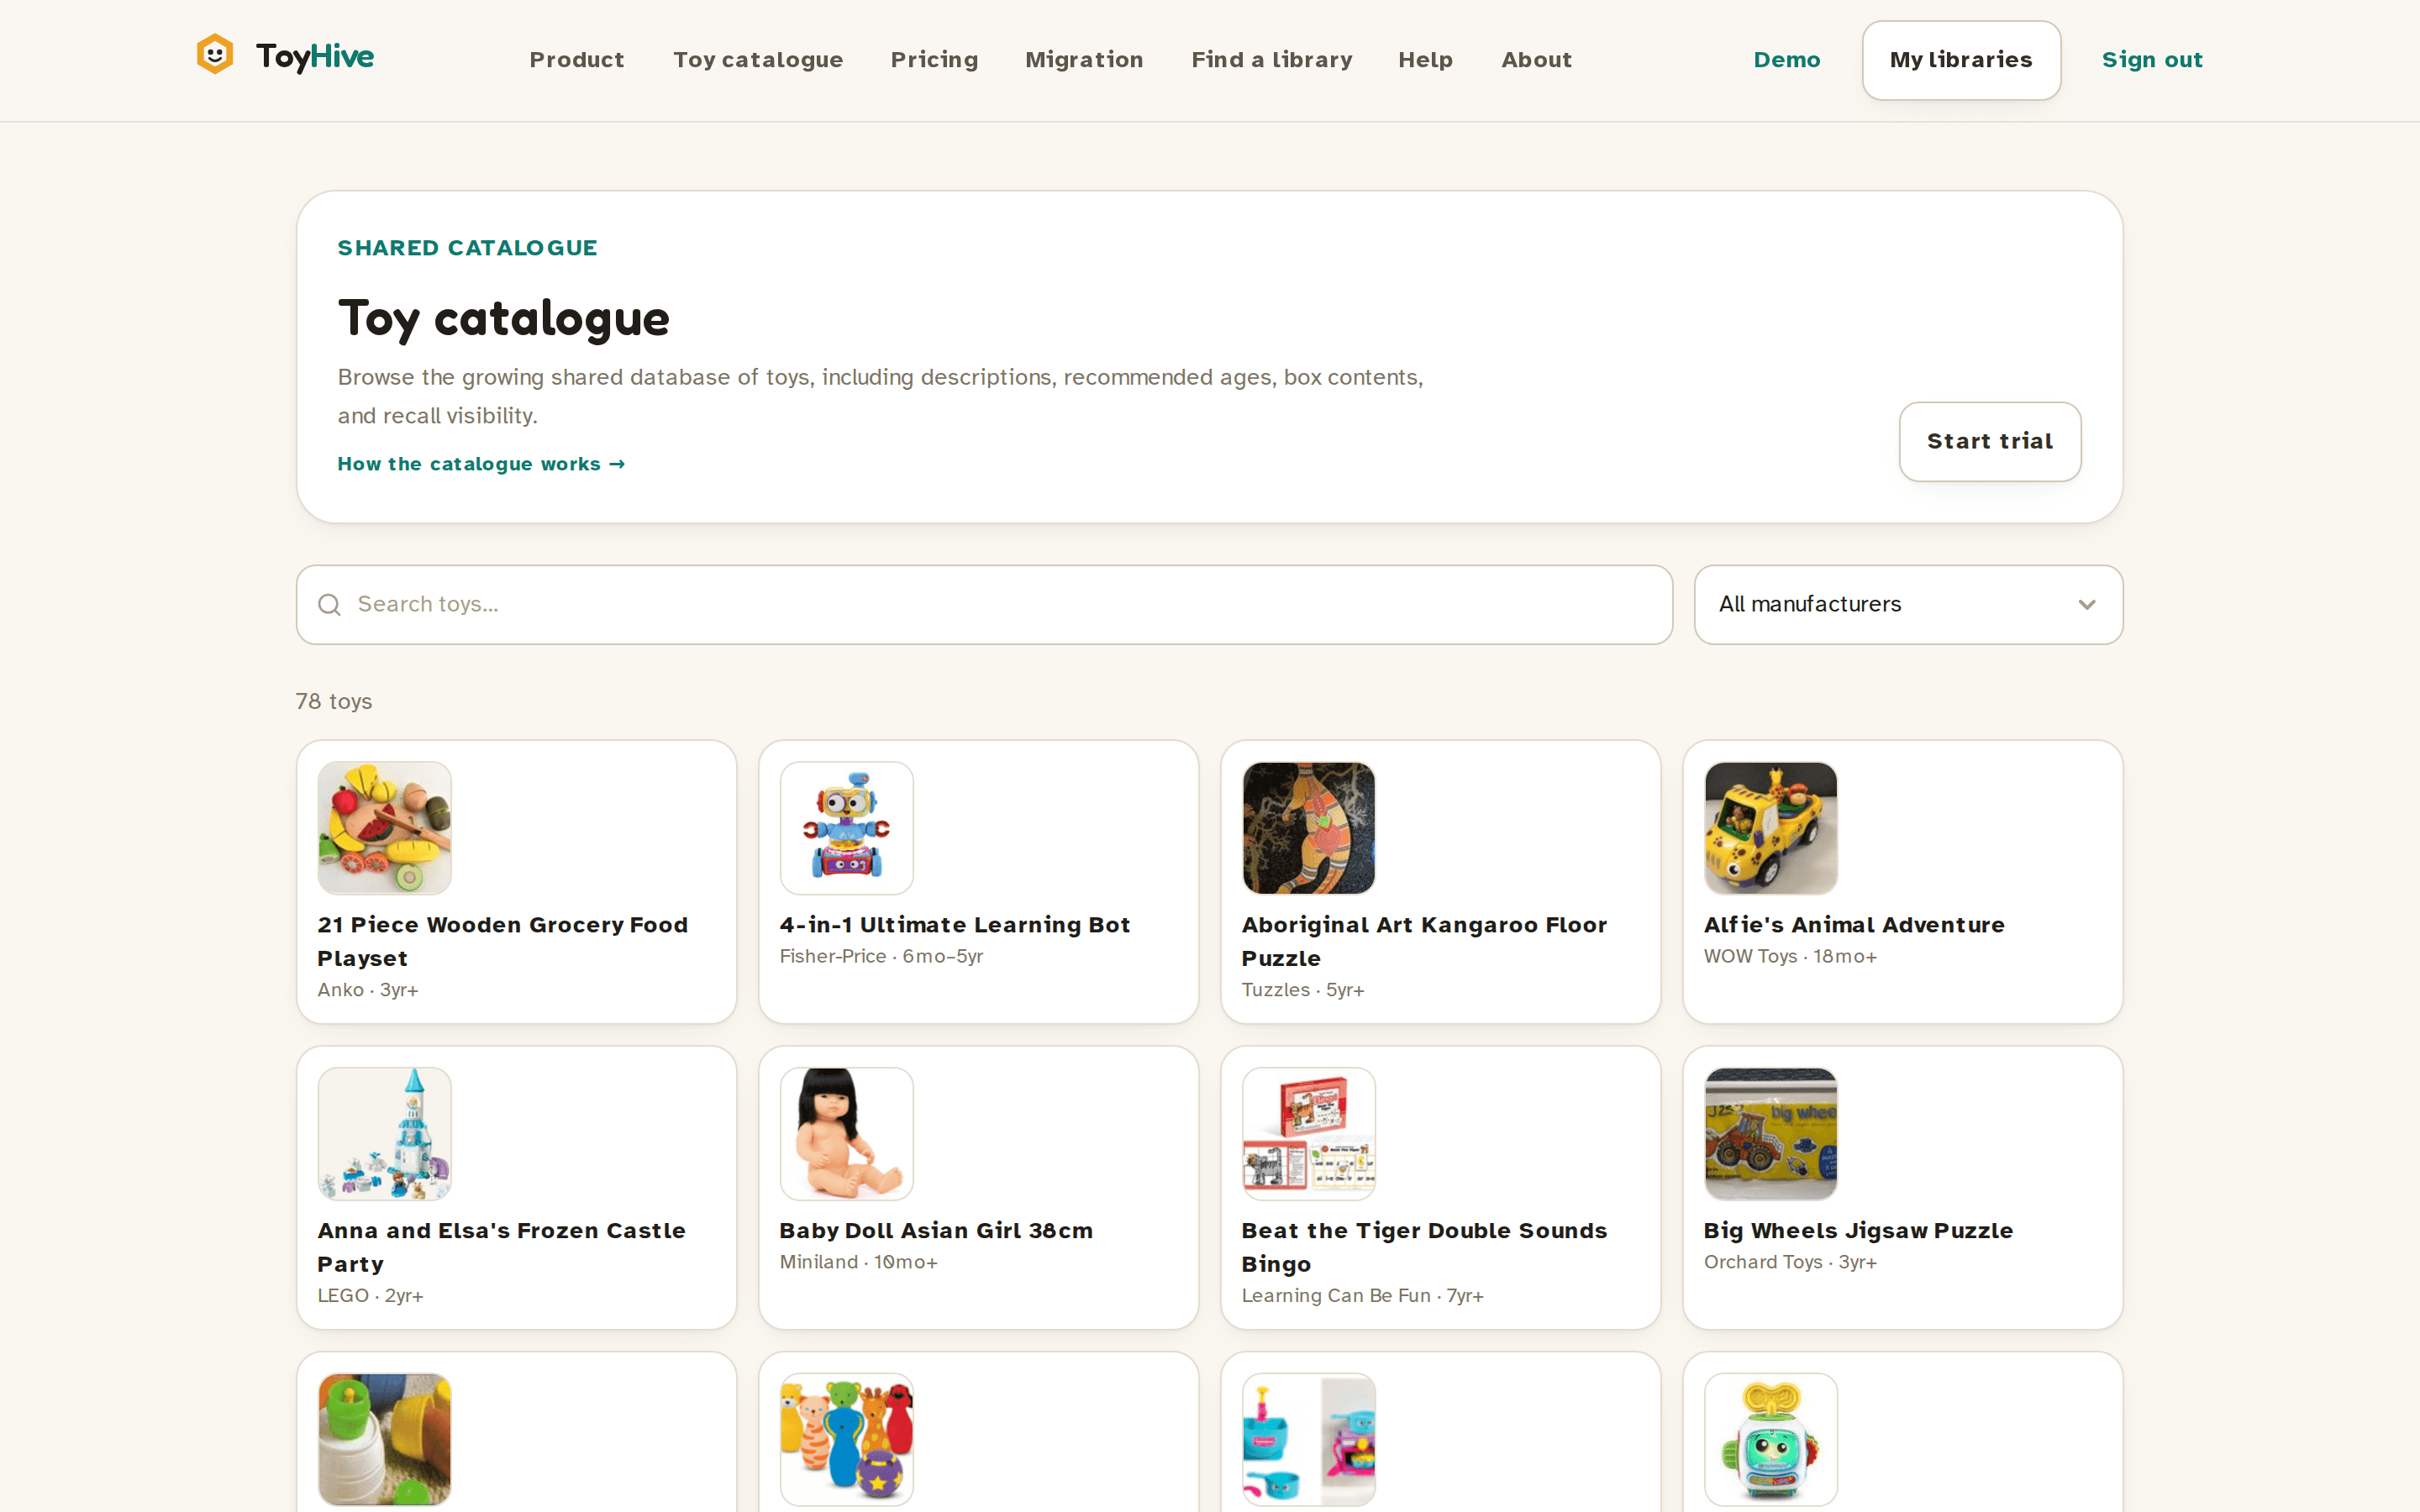
Task: Open the Big Wheels Jigsaw Puzzle thumbnail
Action: coord(1770,1134)
